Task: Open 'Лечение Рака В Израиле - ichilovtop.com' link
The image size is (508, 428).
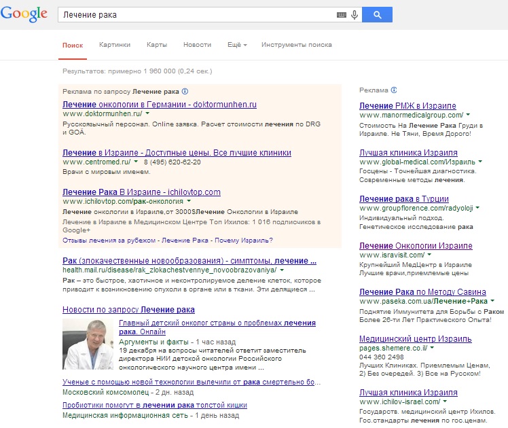Action: pyautogui.click(x=141, y=192)
